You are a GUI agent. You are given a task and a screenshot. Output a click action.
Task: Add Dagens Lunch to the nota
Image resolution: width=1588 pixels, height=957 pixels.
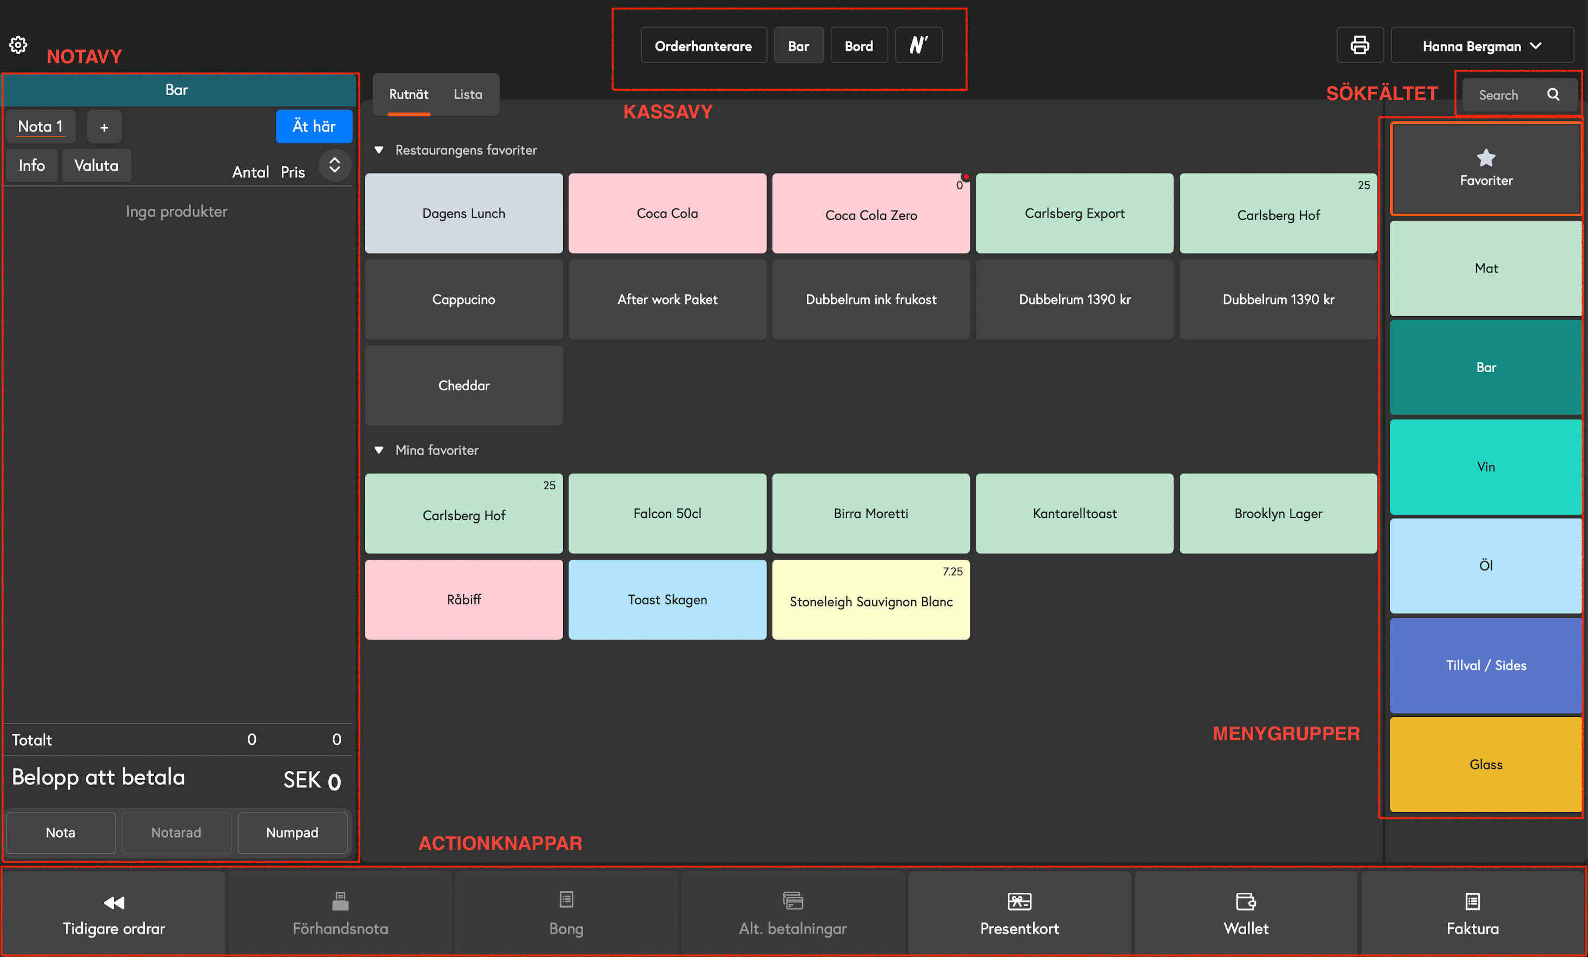click(x=464, y=214)
